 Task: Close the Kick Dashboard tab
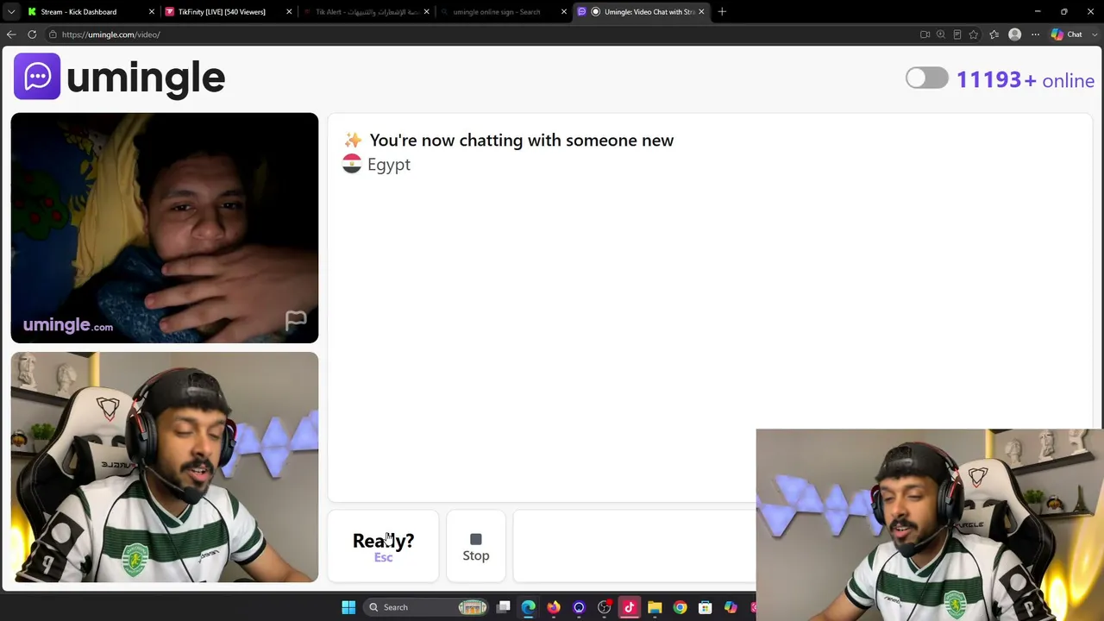pyautogui.click(x=152, y=11)
